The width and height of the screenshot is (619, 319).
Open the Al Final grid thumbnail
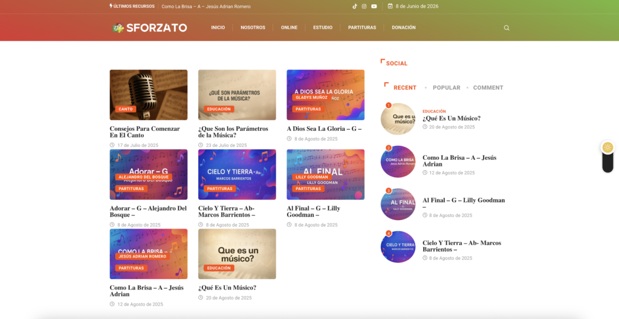pos(325,174)
